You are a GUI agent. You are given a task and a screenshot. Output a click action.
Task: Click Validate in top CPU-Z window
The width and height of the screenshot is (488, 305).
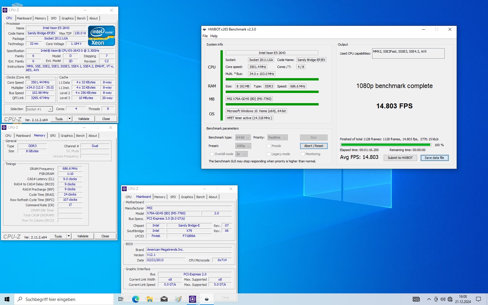84,119
